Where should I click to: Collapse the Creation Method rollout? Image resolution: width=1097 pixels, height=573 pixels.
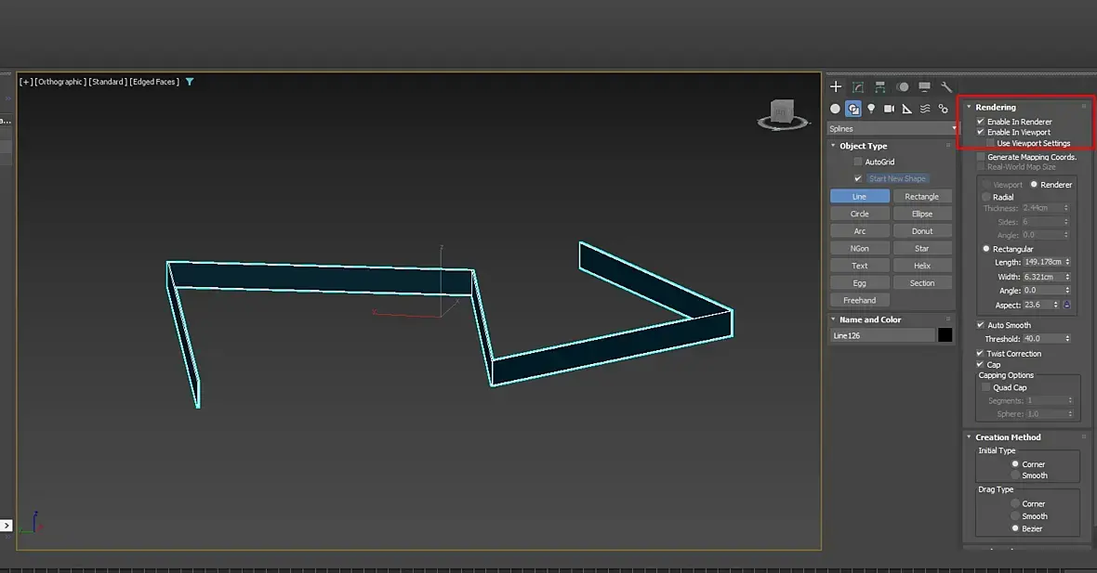[x=969, y=436]
